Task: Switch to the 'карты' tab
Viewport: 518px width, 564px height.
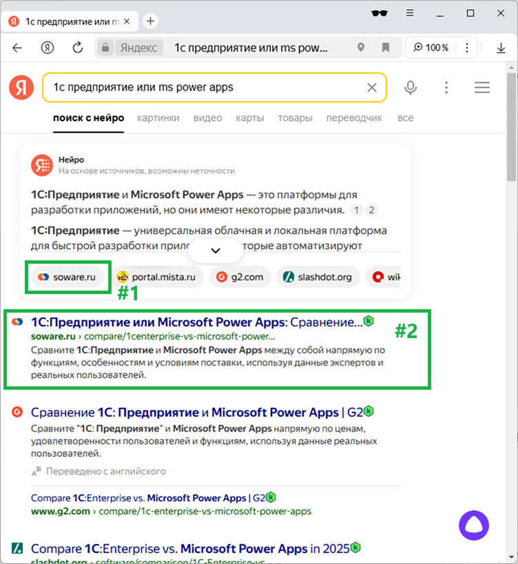Action: pos(249,118)
